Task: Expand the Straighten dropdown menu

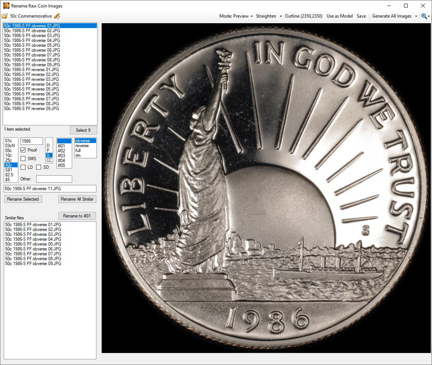Action: 268,16
